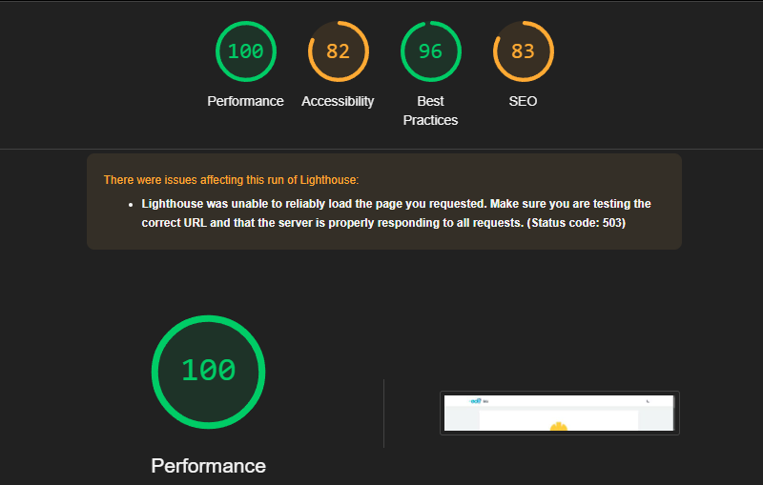The image size is (763, 485).
Task: Click the vertical divider beside the screenshot thumbnail
Action: click(384, 414)
